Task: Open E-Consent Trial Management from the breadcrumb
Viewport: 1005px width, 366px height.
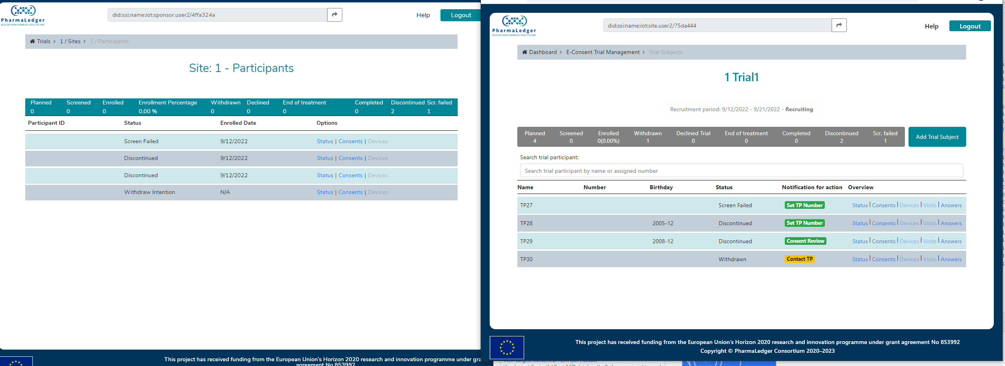Action: tap(603, 52)
